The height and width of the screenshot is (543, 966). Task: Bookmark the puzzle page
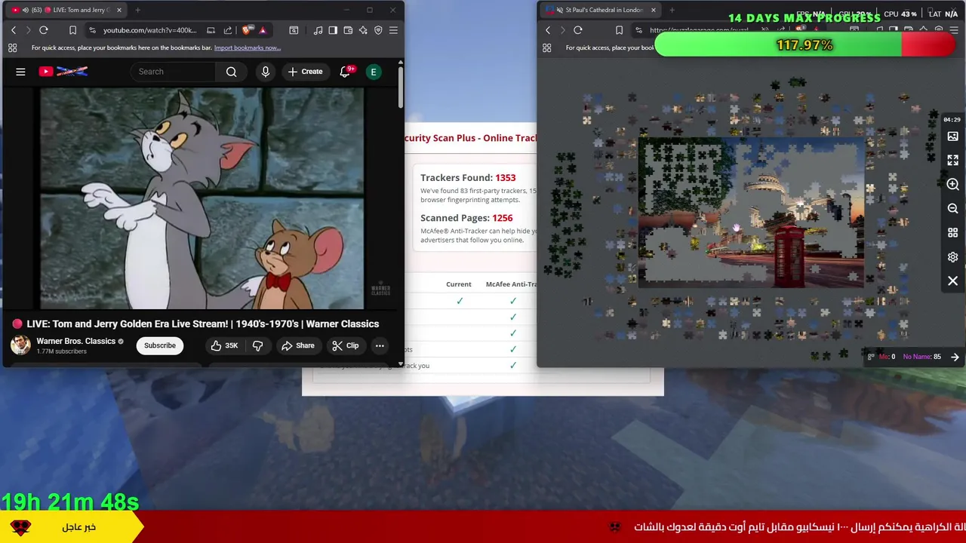(619, 30)
